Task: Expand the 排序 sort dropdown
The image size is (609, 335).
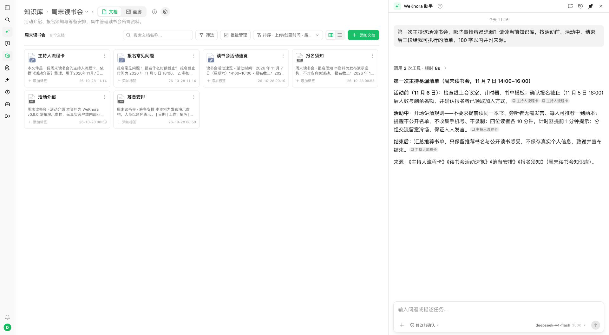Action: point(288,35)
